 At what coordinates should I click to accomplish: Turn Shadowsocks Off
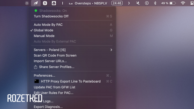(x=72, y=16)
